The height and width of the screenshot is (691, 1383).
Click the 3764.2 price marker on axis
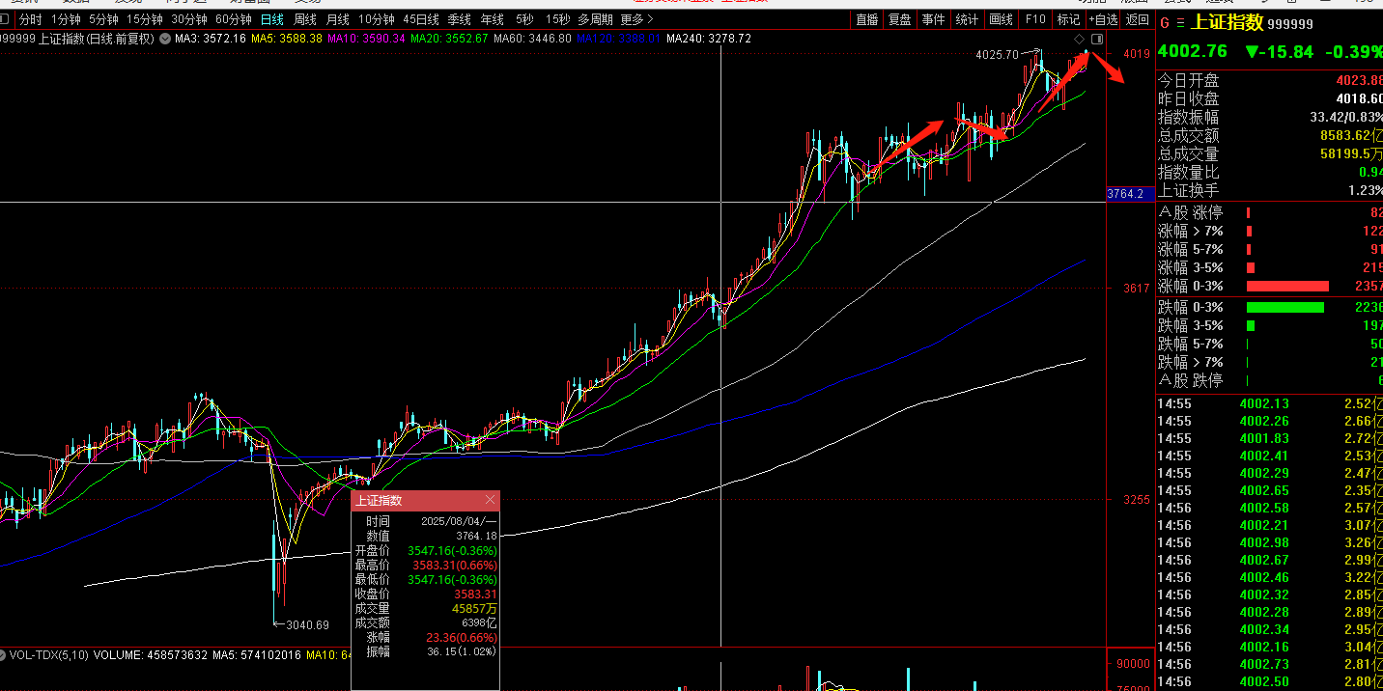(x=1124, y=194)
